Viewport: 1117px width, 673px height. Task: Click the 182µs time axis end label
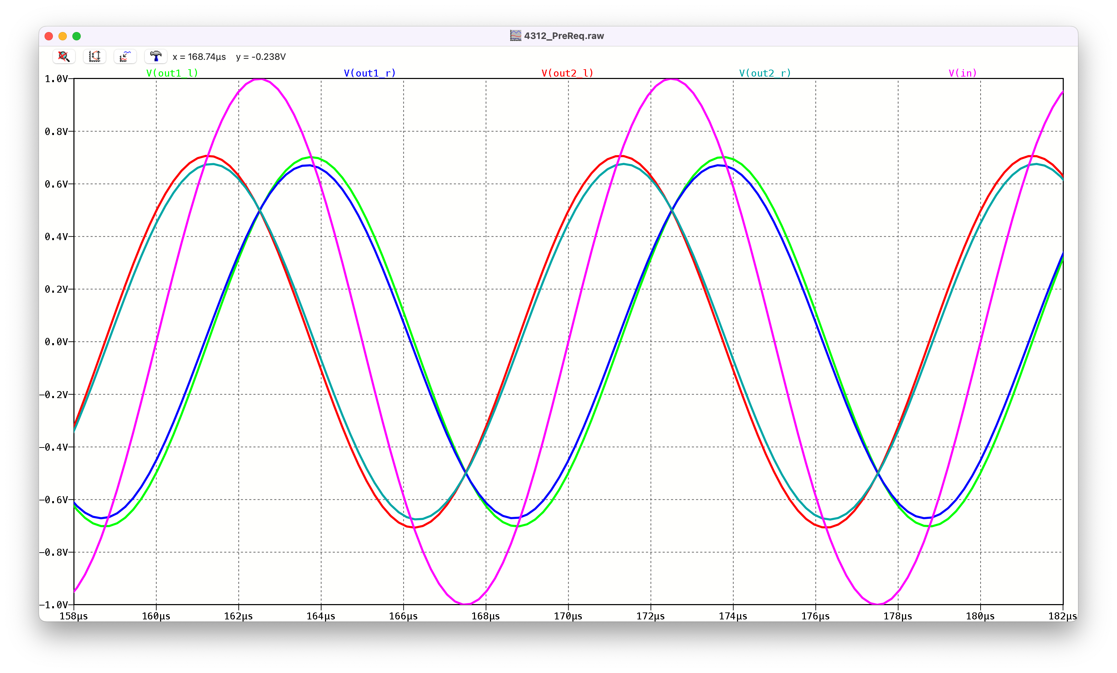[x=1062, y=616]
